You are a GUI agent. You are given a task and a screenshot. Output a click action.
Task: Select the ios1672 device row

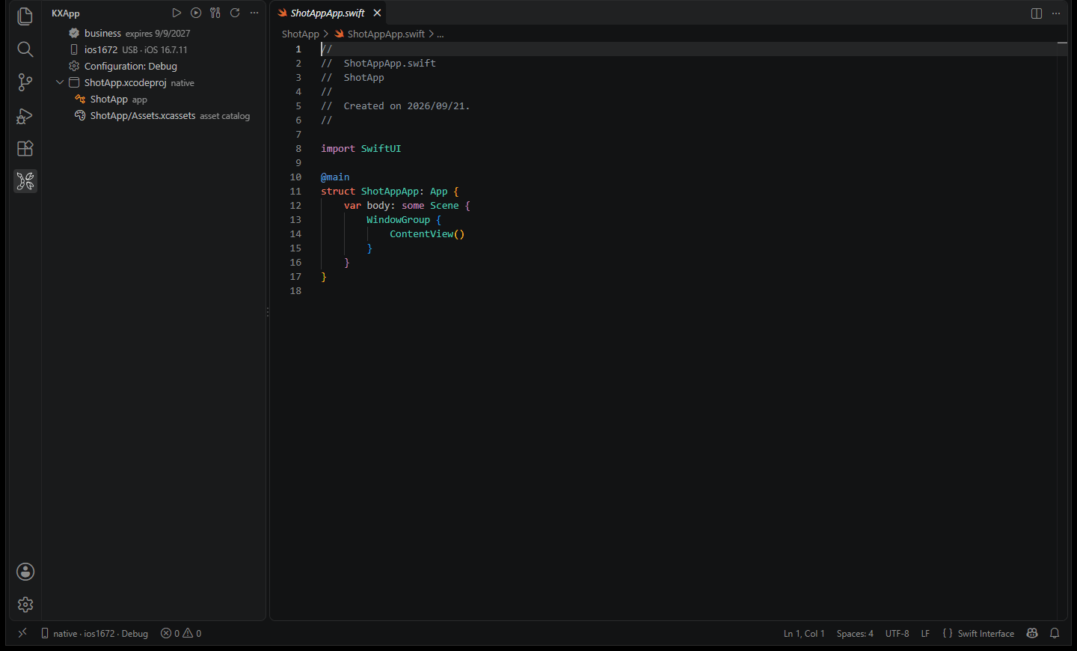(154, 49)
